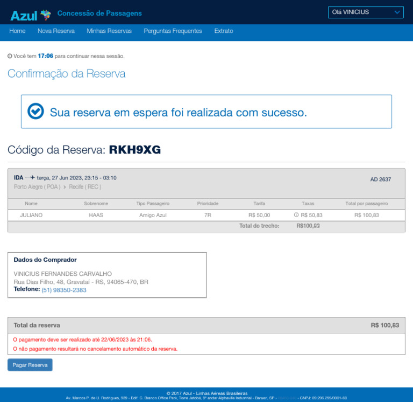Click the Prioridade column header
Screen dimensions: 413x402
208,204
